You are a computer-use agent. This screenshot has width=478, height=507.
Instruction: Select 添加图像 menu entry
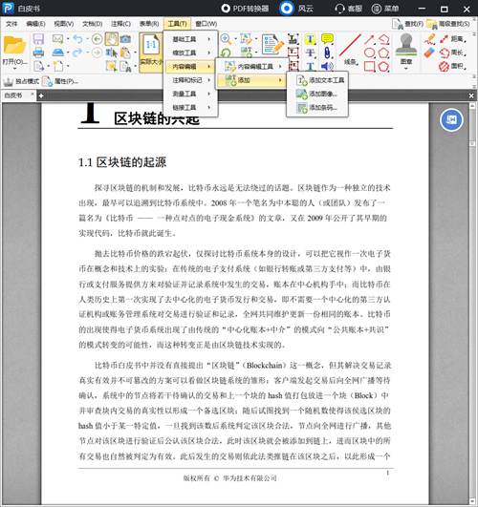(317, 94)
